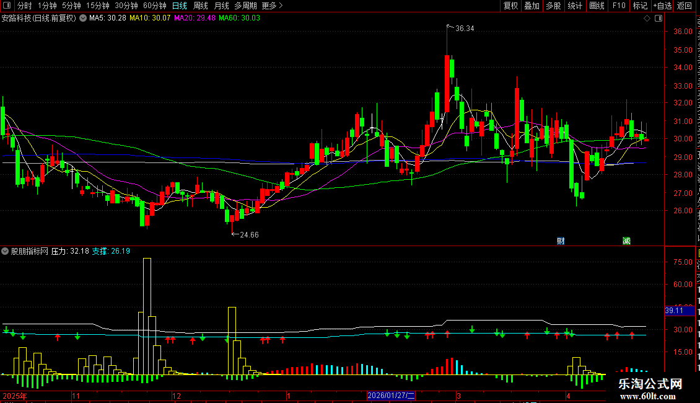The image size is (700, 403).
Task: Switch to 日线 daily chart
Action: tap(180, 6)
